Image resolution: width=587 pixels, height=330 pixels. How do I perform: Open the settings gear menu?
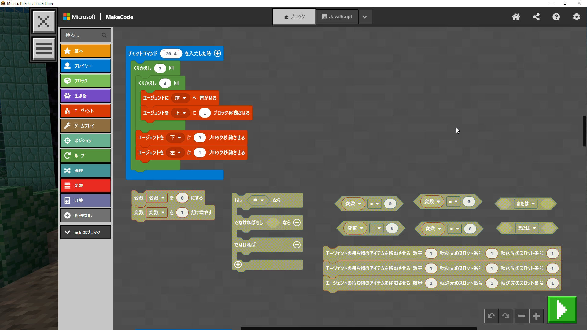click(x=576, y=17)
